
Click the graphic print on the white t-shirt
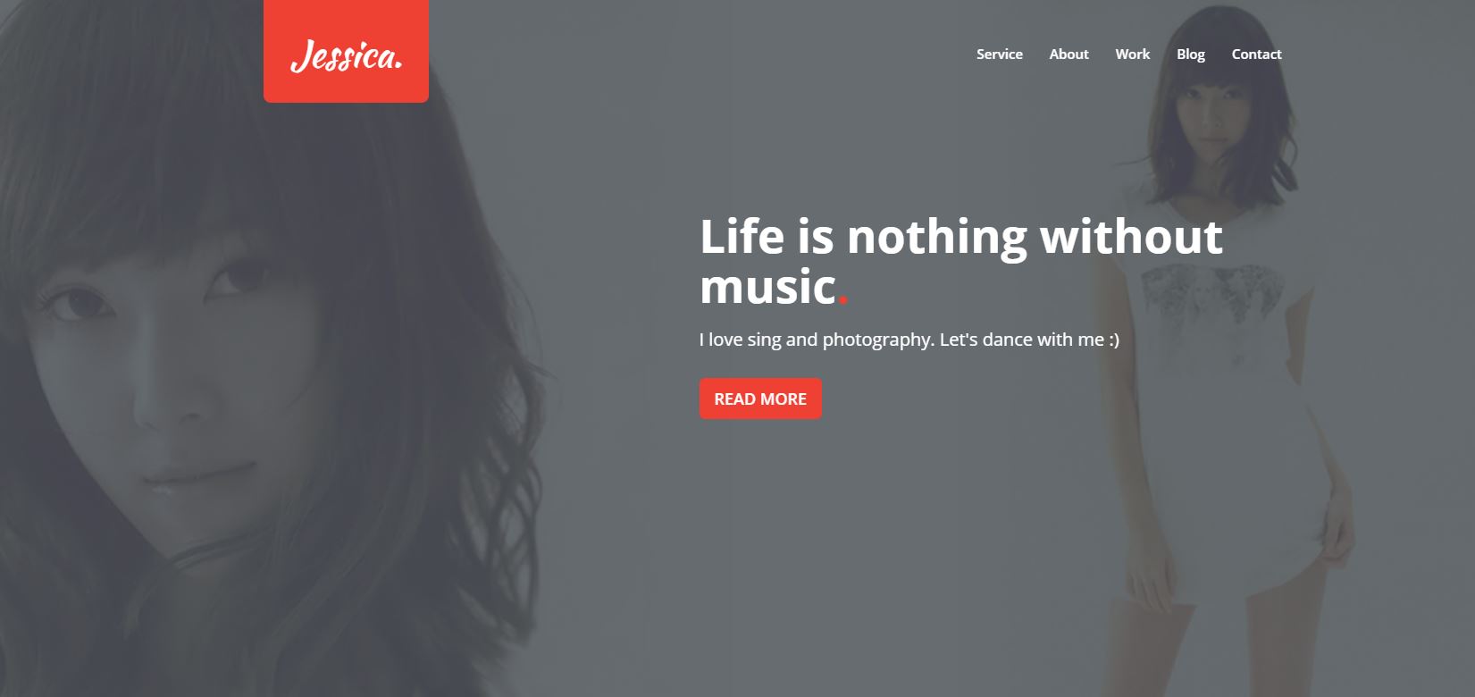[1212, 295]
